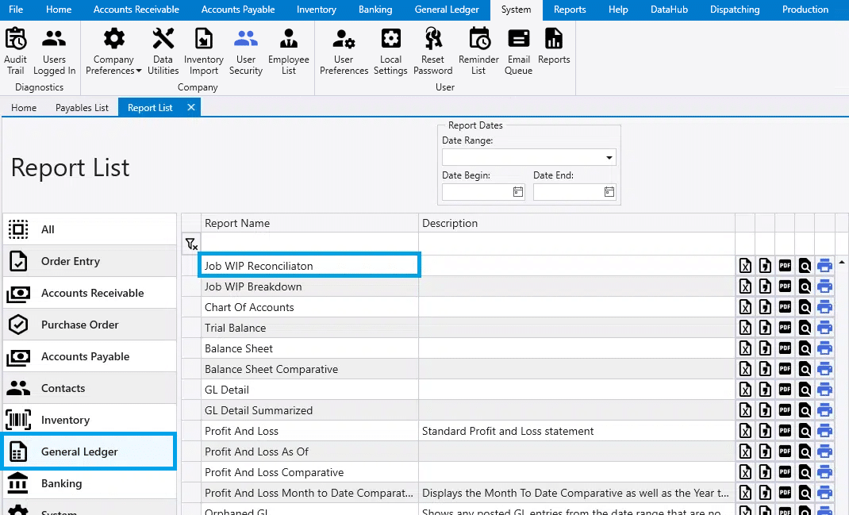849x515 pixels.
Task: Preview GL Detail Summarized report
Action: [805, 410]
